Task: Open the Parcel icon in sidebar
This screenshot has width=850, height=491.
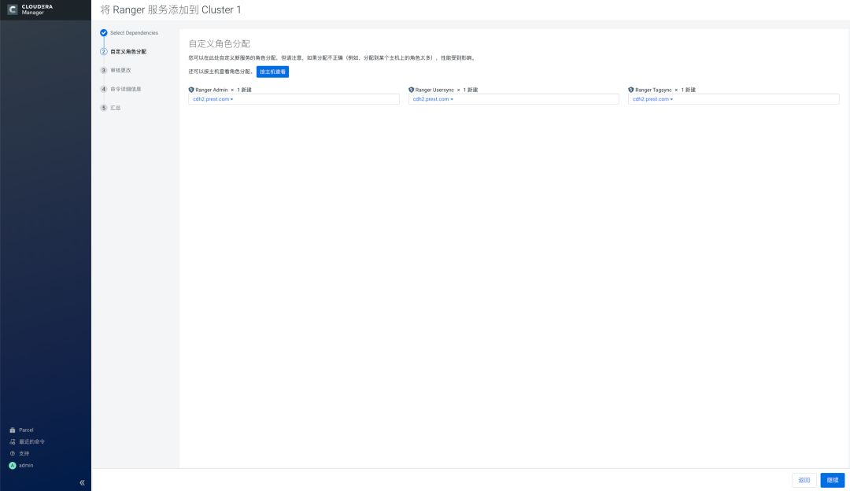Action: click(x=13, y=430)
